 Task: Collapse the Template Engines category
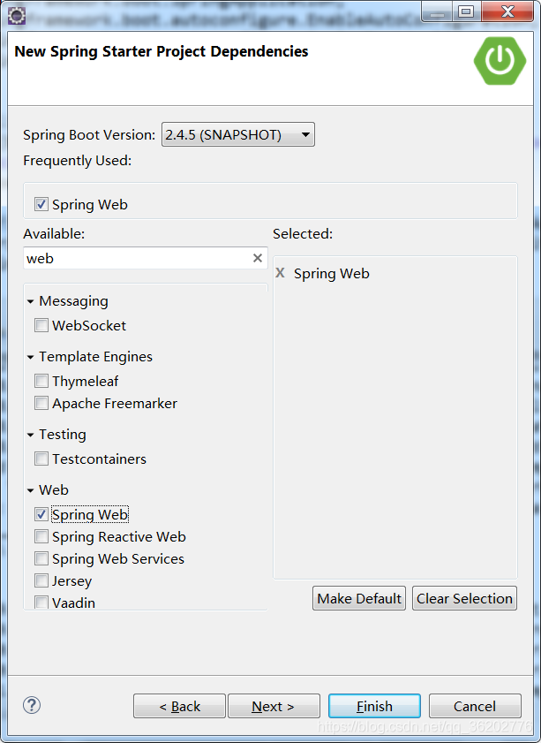point(31,357)
